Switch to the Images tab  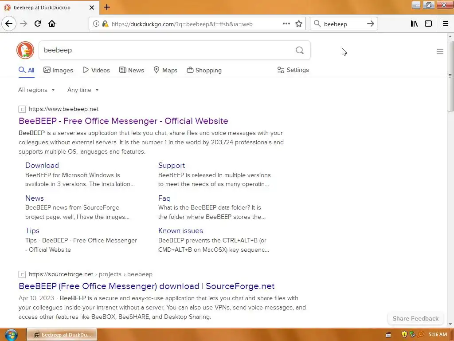(x=58, y=70)
